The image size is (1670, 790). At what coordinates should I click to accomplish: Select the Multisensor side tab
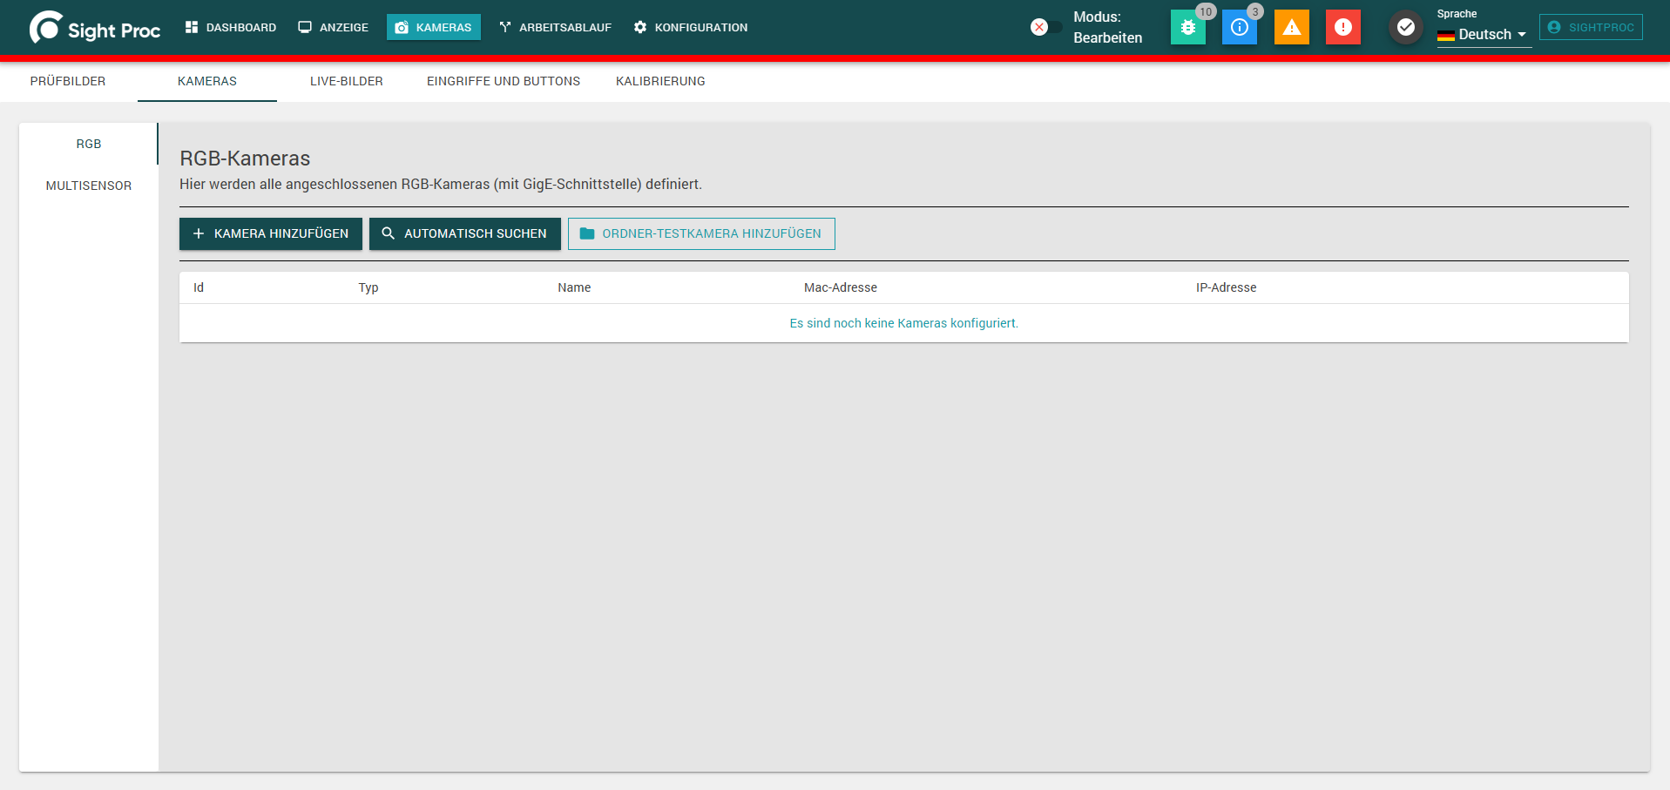pos(89,186)
